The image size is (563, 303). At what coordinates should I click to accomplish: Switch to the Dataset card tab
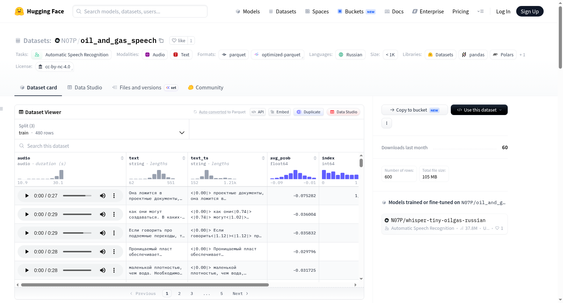pos(38,88)
